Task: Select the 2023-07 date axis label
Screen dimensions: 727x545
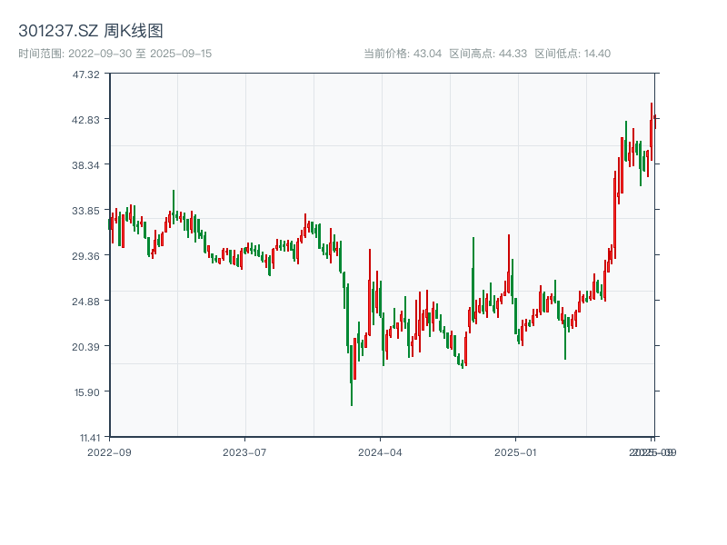Action: (x=244, y=451)
